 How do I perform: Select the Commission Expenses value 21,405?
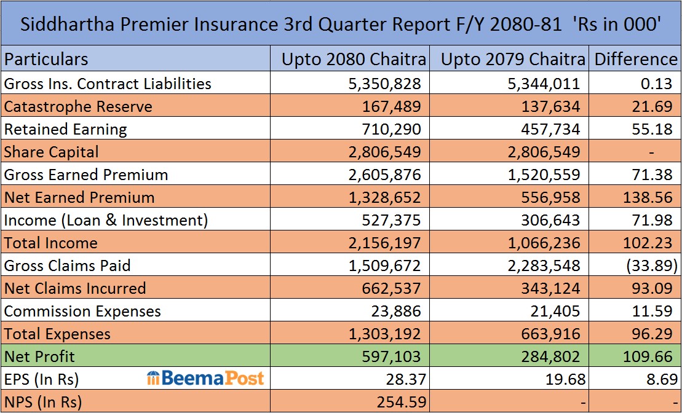554,311
